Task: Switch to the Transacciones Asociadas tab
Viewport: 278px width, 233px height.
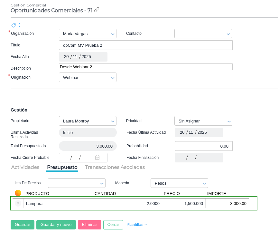Action: point(115,167)
